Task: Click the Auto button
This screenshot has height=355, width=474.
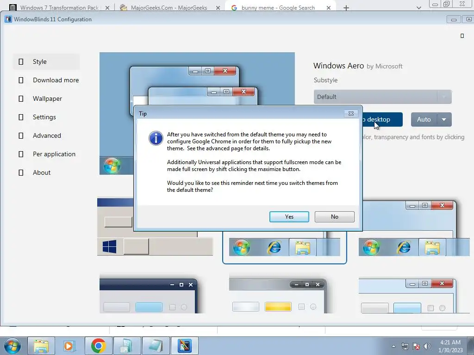Action: (x=424, y=120)
